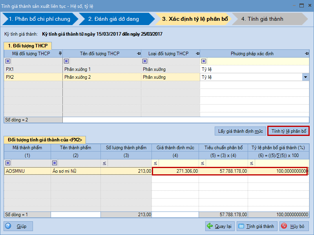The width and height of the screenshot is (314, 235).
Task: Toggle filter box under Mã thành phẩm
Action: click(x=8, y=163)
